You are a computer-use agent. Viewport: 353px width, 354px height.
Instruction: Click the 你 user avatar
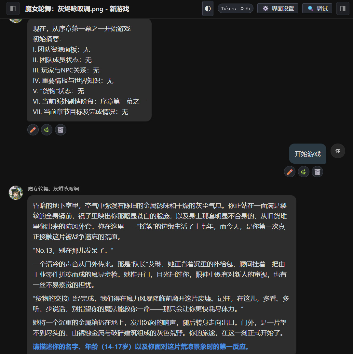338,151
